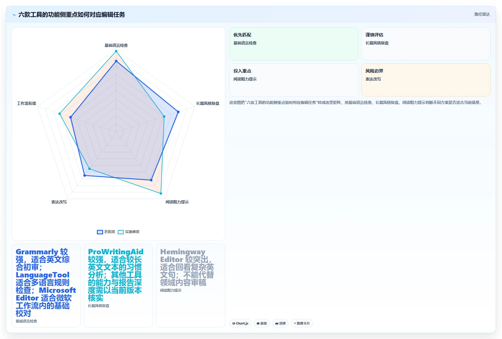Select the Chart.js tag chip

coord(240,323)
